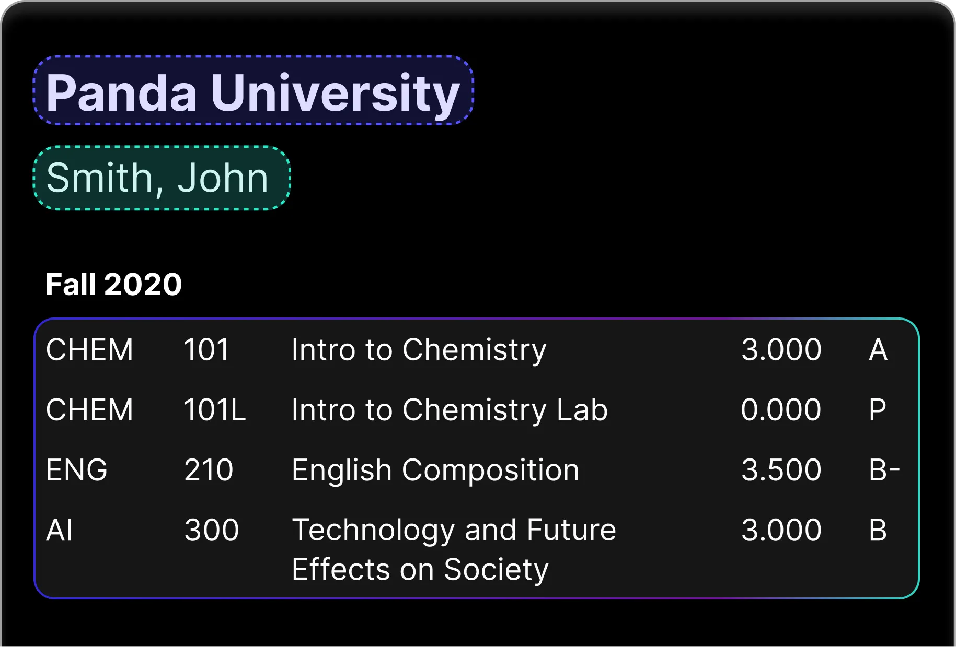Screen dimensions: 956x647
Task: Click the Intro to Chemistry course title
Action: point(419,349)
